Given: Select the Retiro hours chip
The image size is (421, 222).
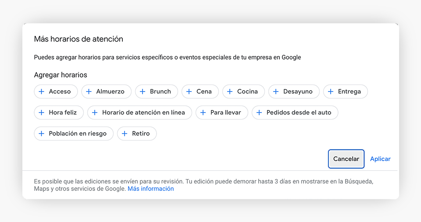Looking at the screenshot, I should point(137,134).
